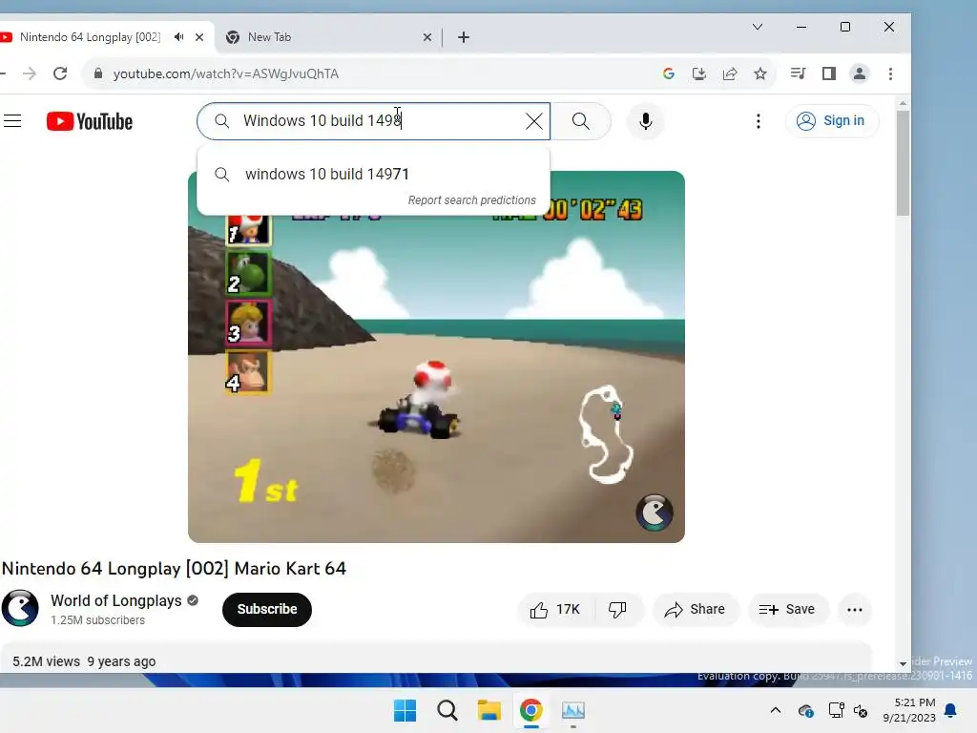View site information lock icon
Screen dimensions: 977x733
(98, 73)
